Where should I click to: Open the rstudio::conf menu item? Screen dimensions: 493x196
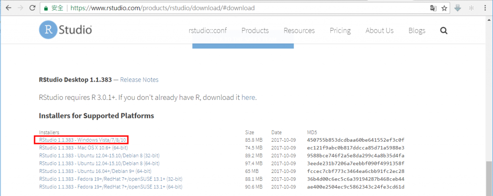[208, 30]
